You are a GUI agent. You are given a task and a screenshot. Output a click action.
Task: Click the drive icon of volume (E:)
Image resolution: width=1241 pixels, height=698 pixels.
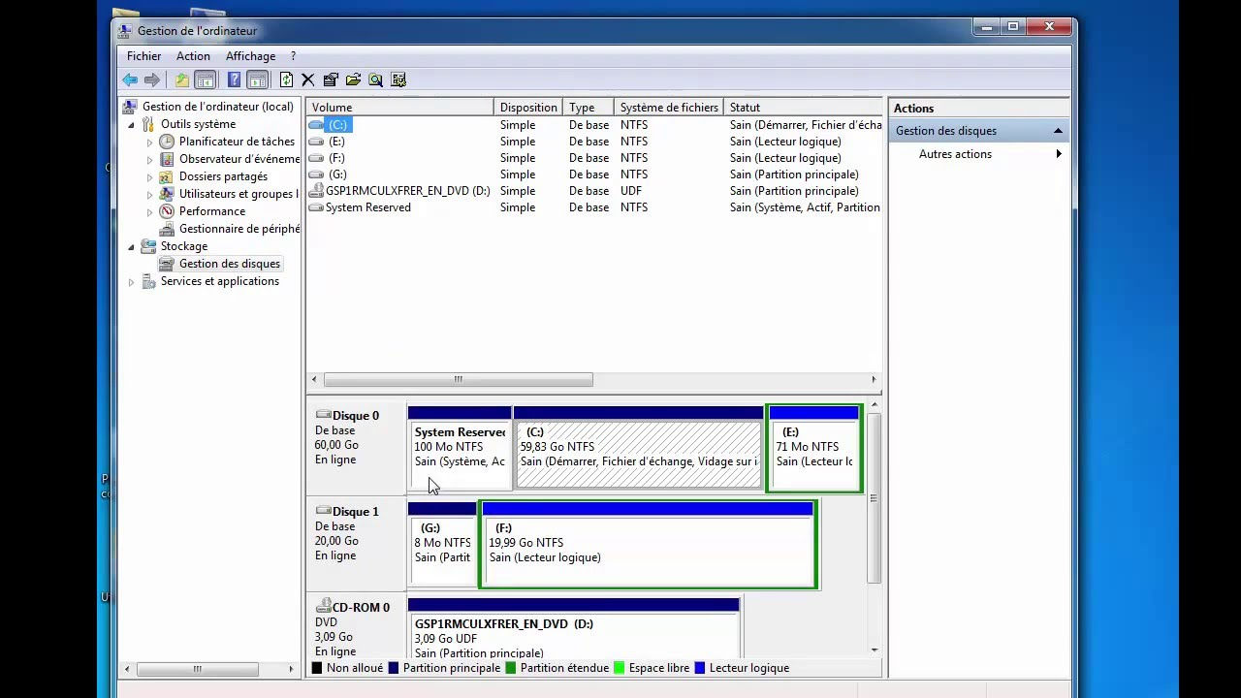pos(316,142)
